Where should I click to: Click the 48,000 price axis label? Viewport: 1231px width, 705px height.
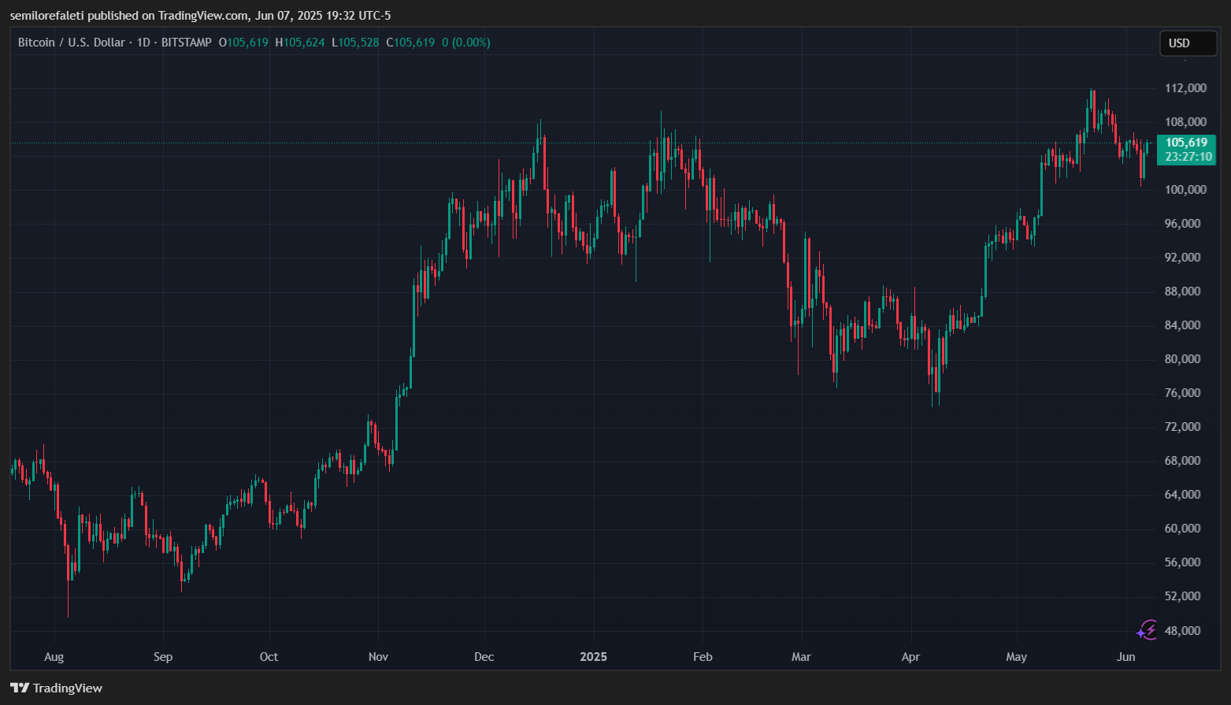1182,630
